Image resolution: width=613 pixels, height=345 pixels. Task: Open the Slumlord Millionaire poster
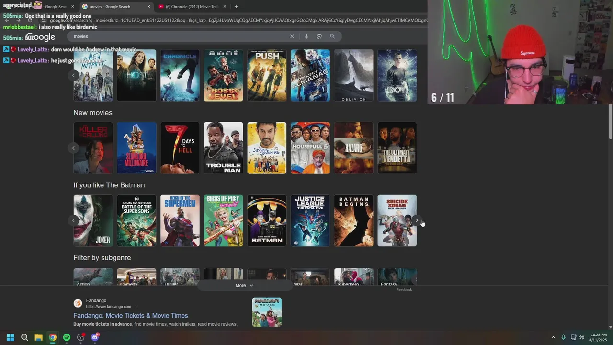pos(136,148)
